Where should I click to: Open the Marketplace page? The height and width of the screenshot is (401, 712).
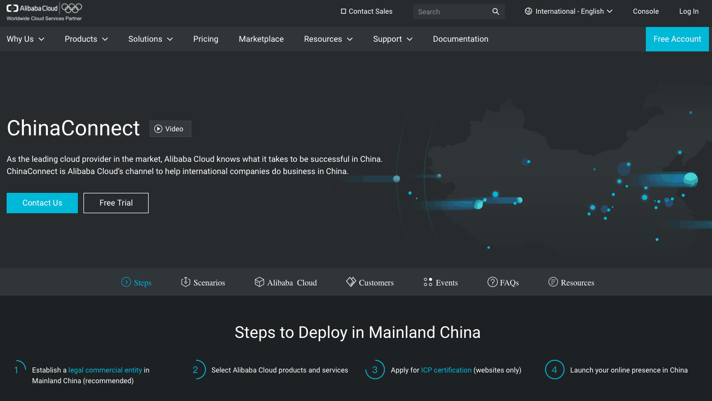tap(261, 39)
